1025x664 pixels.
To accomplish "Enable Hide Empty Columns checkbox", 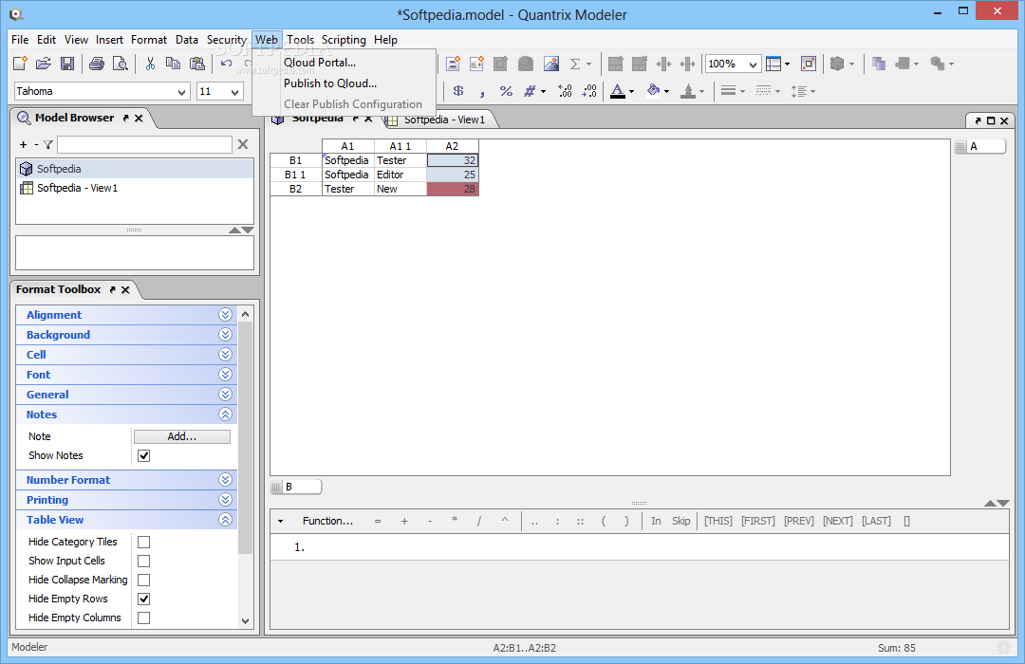I will (x=144, y=618).
